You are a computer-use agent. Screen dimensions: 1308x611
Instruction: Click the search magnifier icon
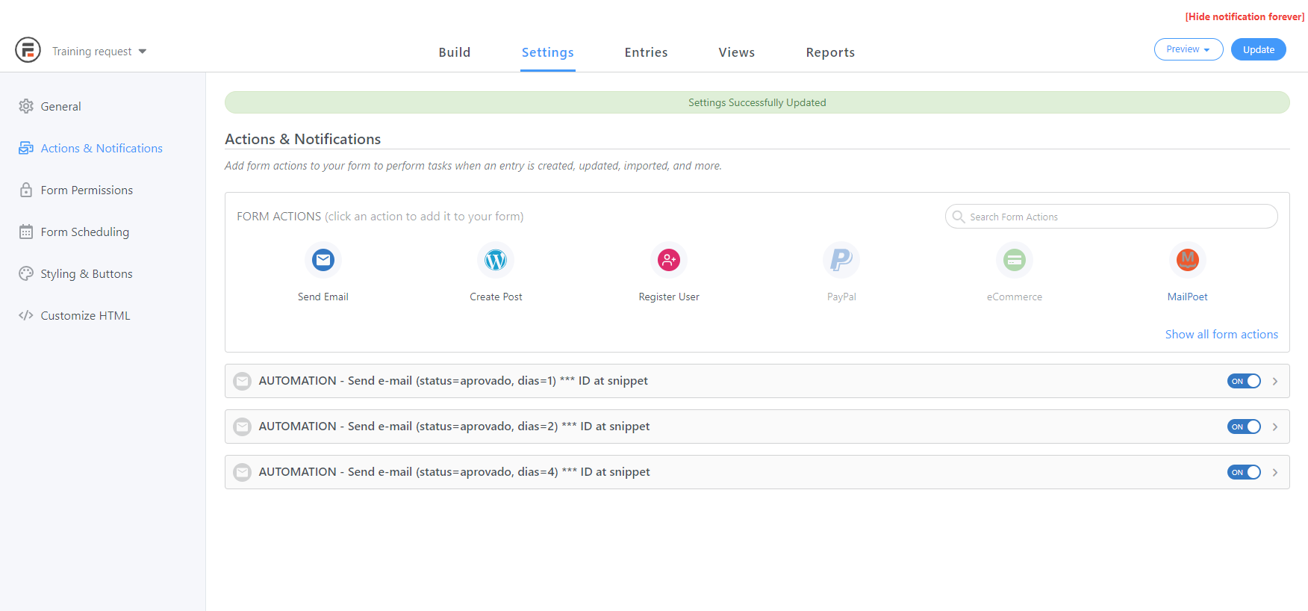959,217
